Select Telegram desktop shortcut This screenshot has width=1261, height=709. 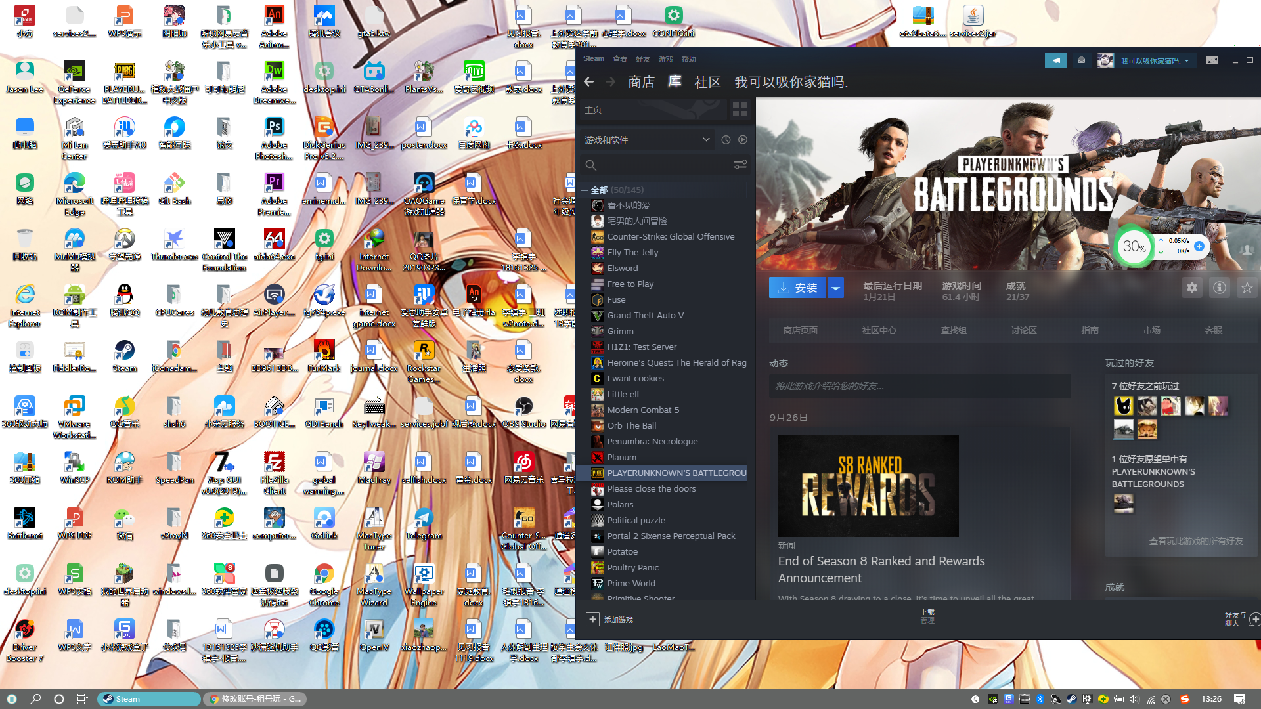tap(424, 523)
